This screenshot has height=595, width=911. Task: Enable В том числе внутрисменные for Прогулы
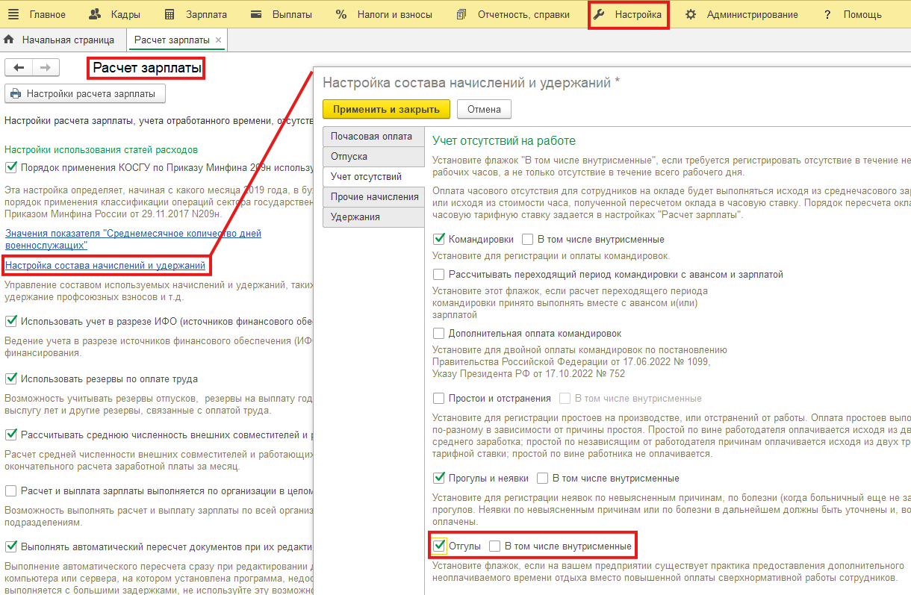pyautogui.click(x=543, y=478)
